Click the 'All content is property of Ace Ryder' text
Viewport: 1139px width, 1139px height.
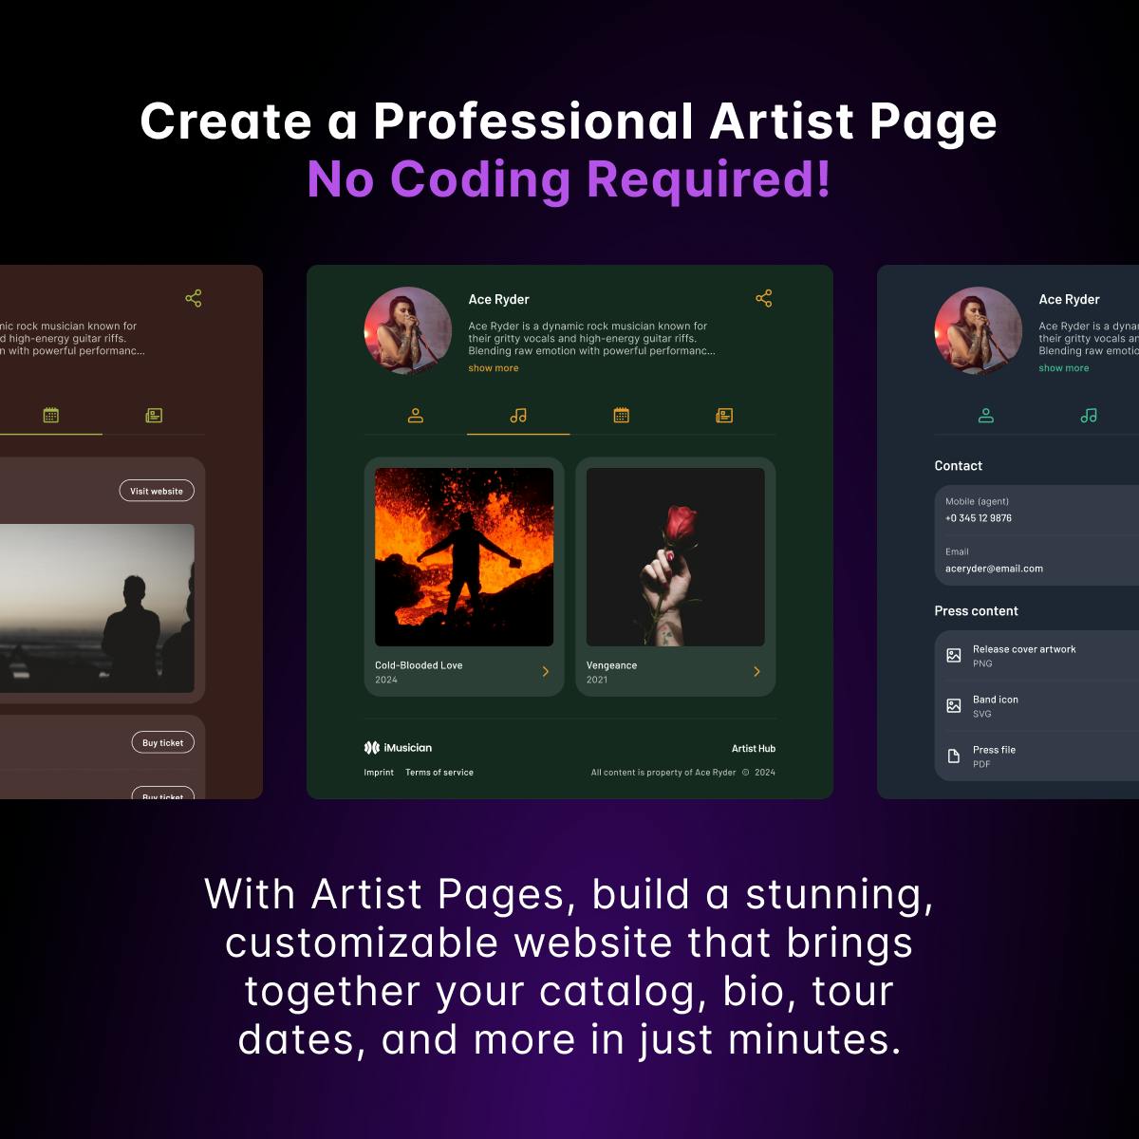tap(663, 773)
